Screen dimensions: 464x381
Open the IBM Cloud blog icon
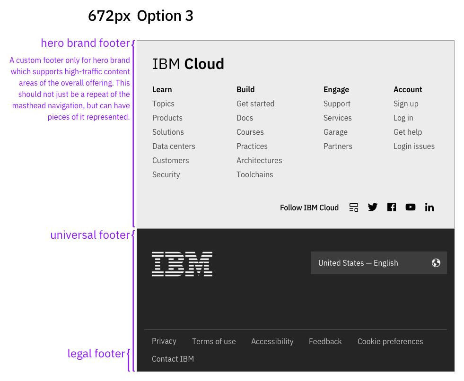353,207
